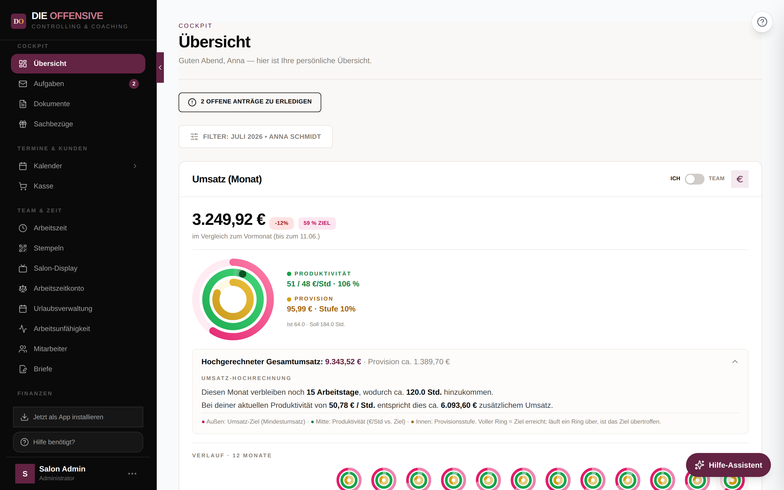
Task: Click the large revenue ring chart
Action: point(233,299)
